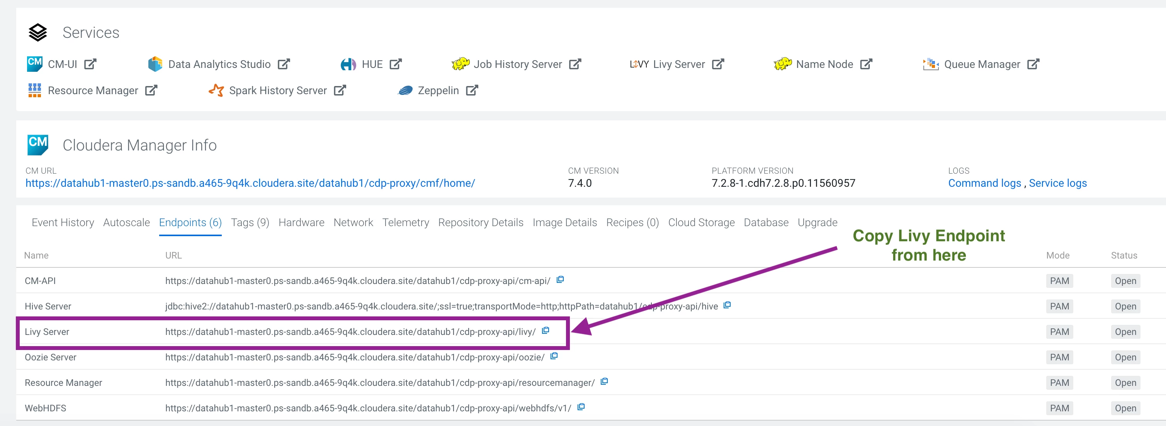Open the Telemetry tab

406,223
